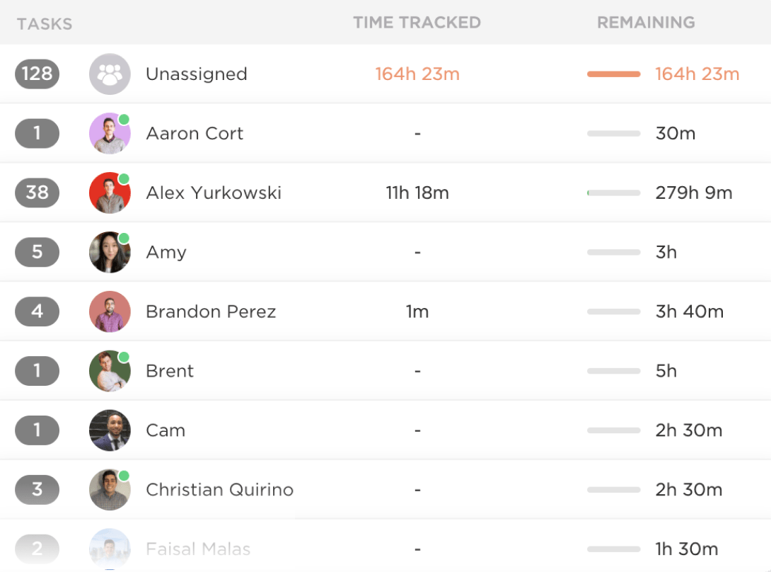Click the Tasks column header
The image size is (771, 572).
tap(45, 25)
